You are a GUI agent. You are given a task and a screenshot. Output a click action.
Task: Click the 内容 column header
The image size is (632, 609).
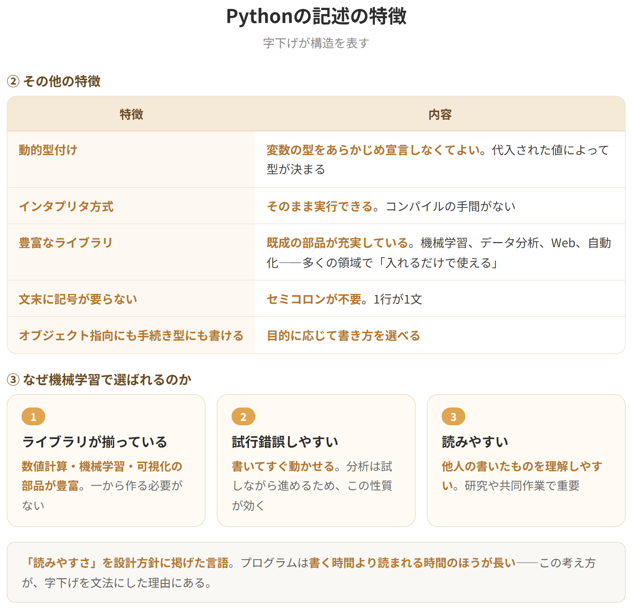point(440,114)
